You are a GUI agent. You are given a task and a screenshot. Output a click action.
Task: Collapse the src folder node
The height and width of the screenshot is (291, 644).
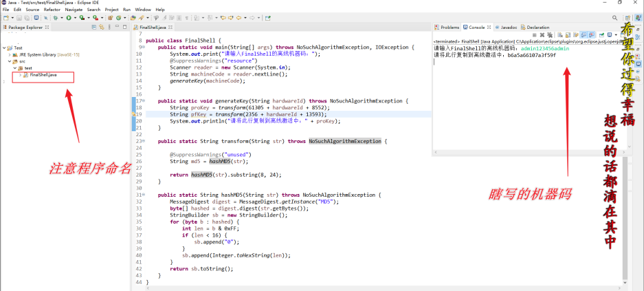click(10, 61)
